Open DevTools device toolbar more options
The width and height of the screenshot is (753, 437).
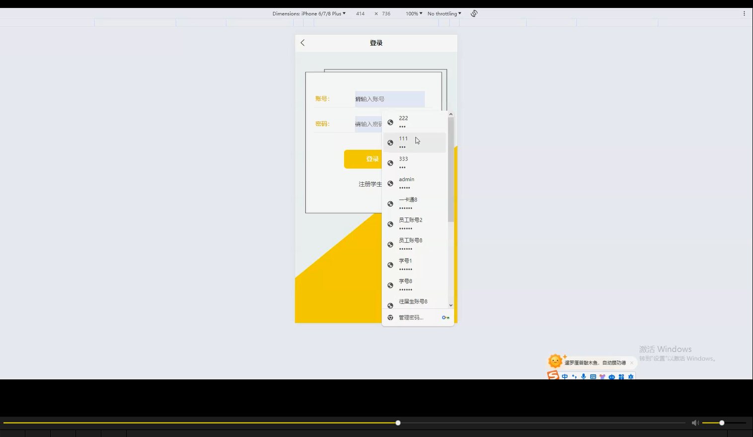coord(744,13)
